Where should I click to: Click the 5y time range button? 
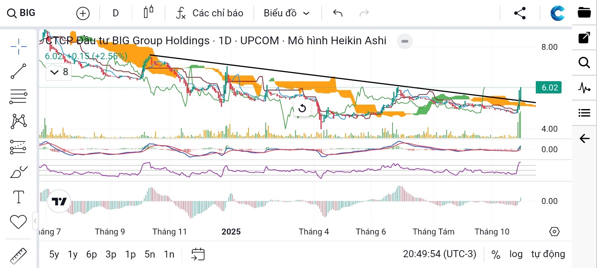coord(54,255)
